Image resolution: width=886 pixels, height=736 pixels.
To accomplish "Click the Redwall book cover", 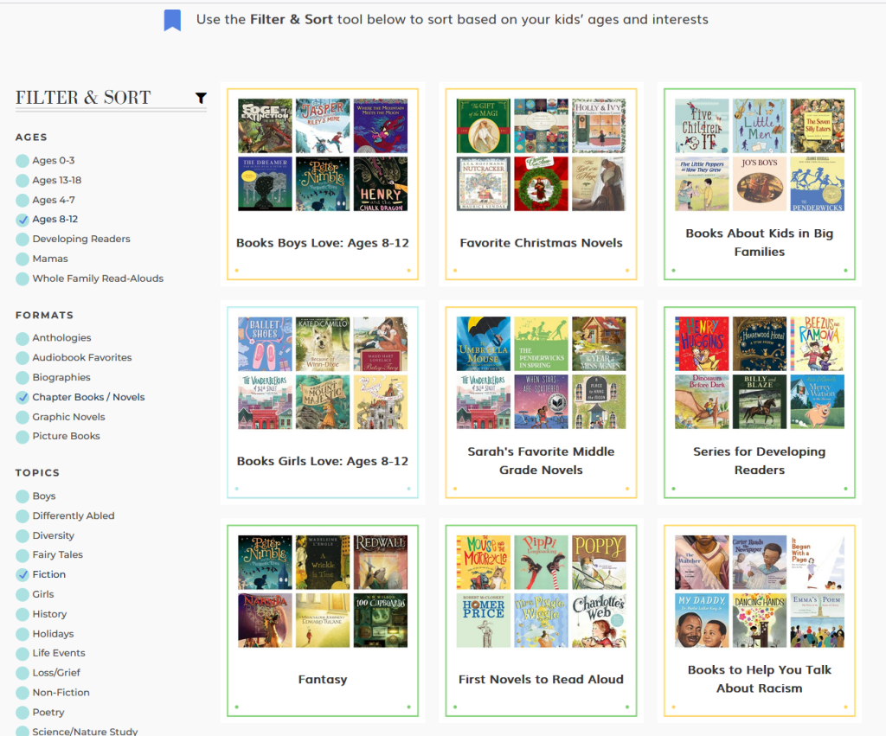I will pyautogui.click(x=380, y=561).
